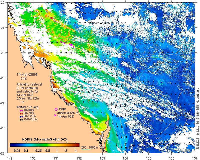The height and width of the screenshot is (160, 200).
Task: Click the "14-Apr 06Z" drifter time text
Action: (65, 116)
